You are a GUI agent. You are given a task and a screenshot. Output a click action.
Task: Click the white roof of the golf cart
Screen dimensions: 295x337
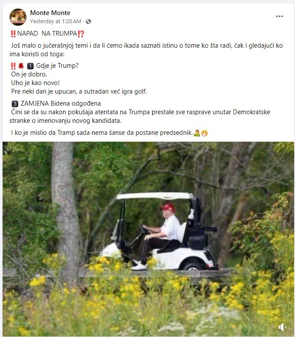pyautogui.click(x=155, y=196)
